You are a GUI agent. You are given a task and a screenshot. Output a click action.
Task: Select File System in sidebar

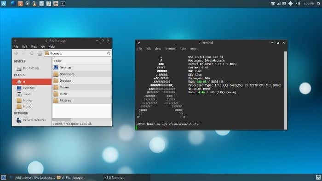click(32, 68)
